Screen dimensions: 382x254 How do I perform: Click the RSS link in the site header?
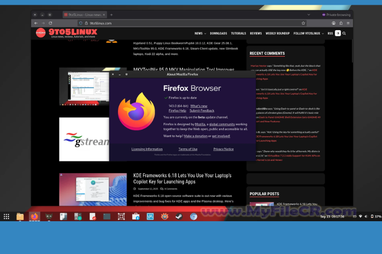click(330, 33)
